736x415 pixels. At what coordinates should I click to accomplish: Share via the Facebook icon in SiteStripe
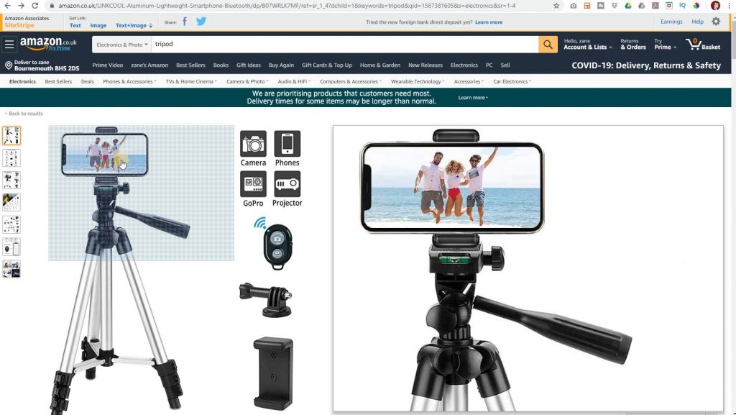point(184,22)
